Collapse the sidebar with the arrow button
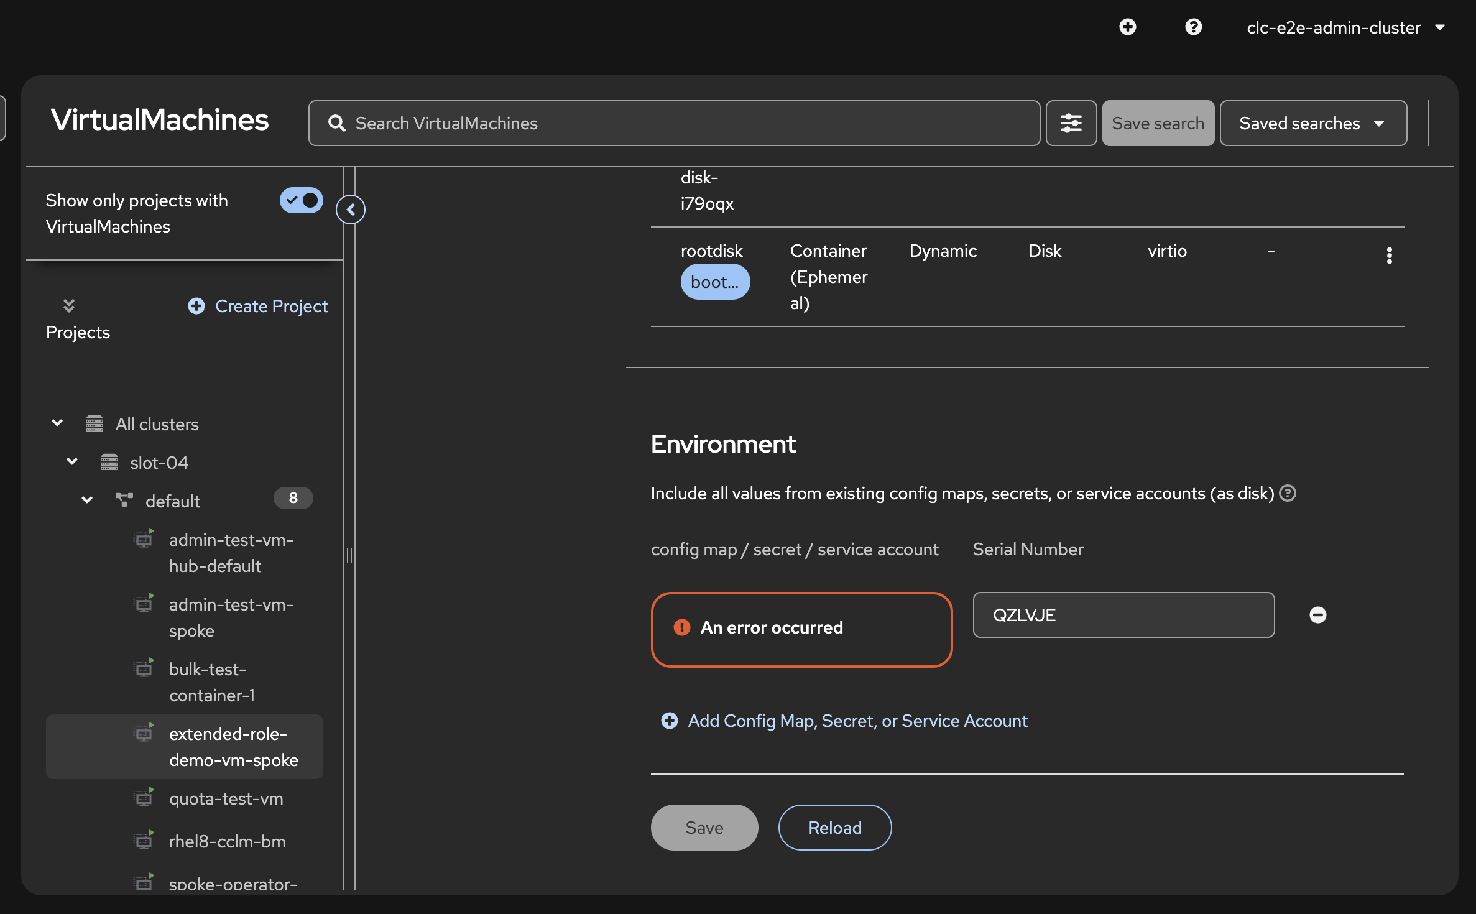Screen dimensions: 1476x914 351,210
